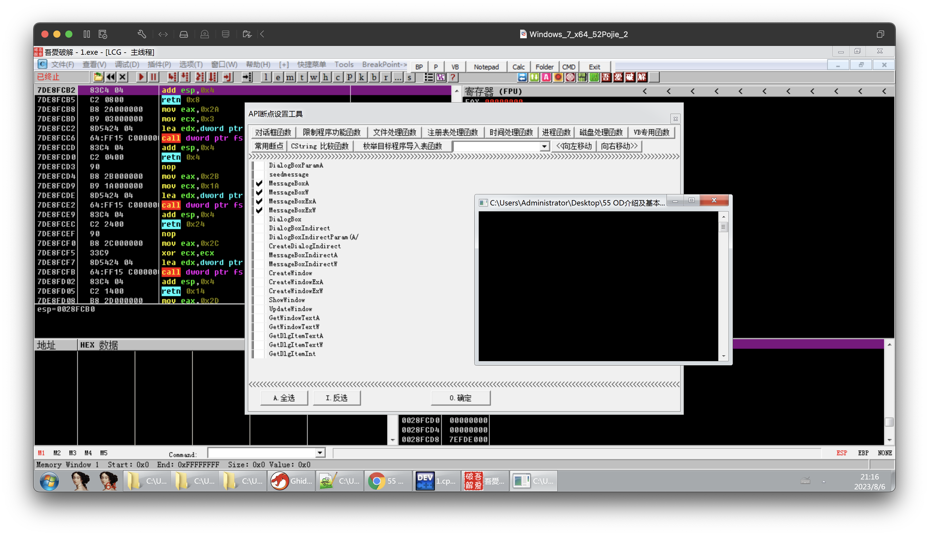This screenshot has height=536, width=929.
Task: Uncheck the MessageBoxW breakpoint
Action: (x=259, y=192)
